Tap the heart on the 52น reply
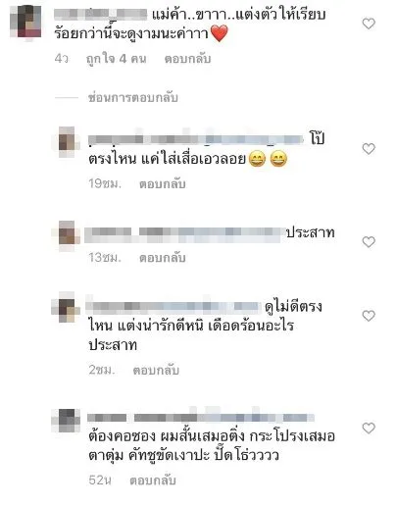The height and width of the screenshot is (506, 397). (x=369, y=429)
